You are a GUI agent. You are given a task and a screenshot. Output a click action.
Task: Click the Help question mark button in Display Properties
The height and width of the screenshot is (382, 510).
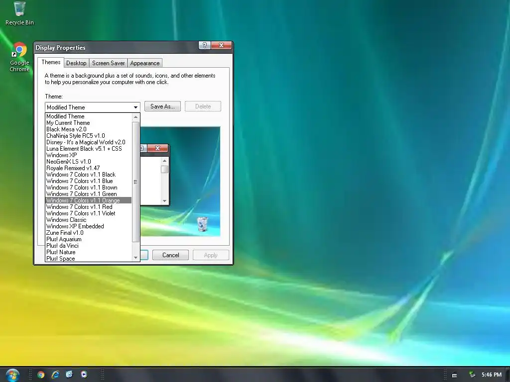(205, 45)
